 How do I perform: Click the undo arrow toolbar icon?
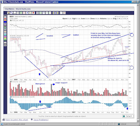61,13
